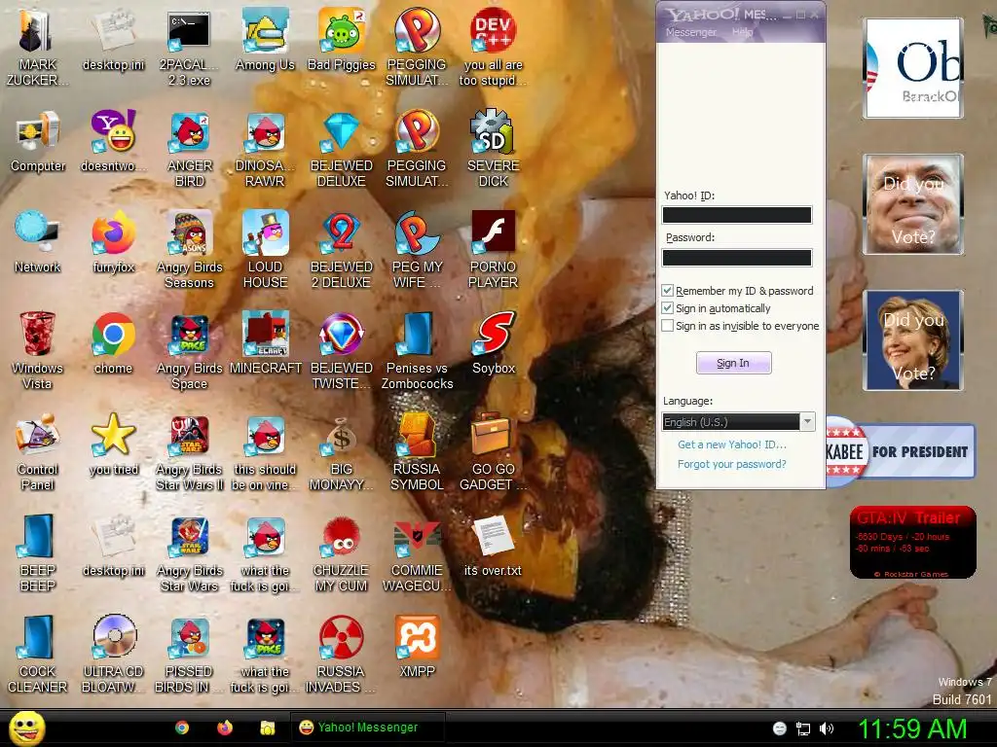
Task: Open Angry Birds Star Wars II shortcut
Action: click(x=189, y=451)
